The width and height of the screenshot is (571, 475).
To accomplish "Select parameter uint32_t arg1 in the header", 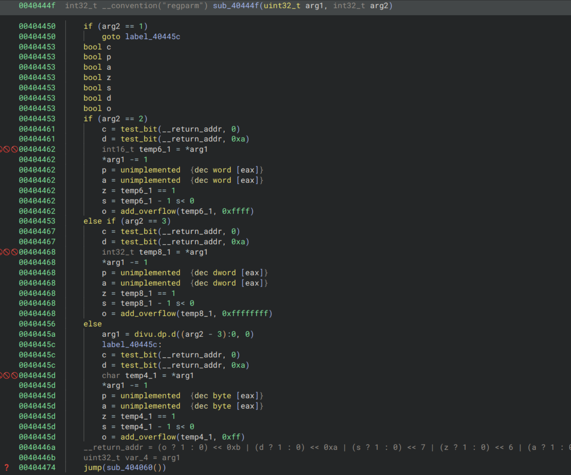I will (293, 6).
